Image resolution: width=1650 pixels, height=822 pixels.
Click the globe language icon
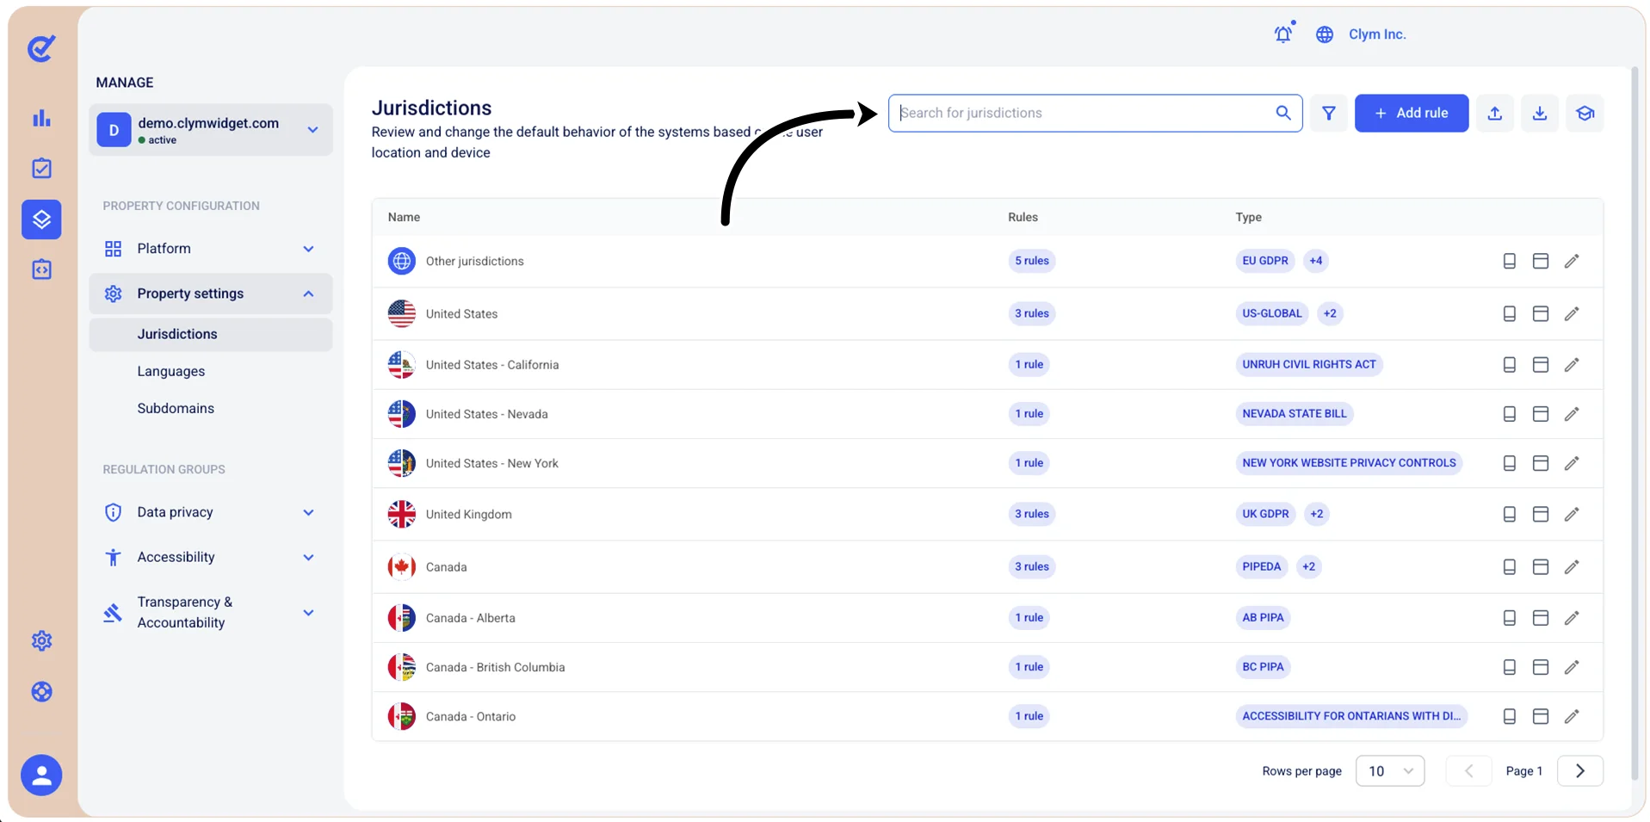[x=1325, y=34]
